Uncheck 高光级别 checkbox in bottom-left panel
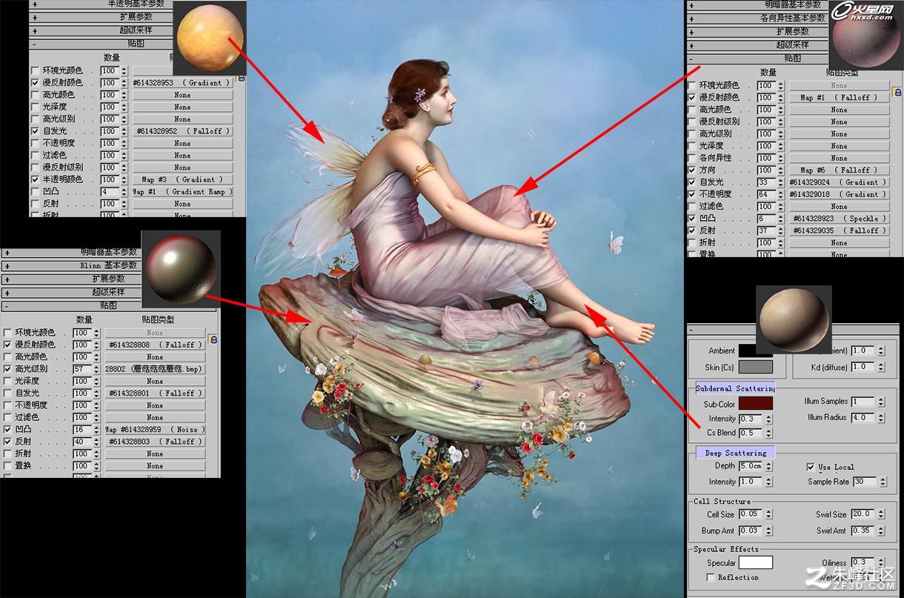The image size is (904, 598). click(8, 369)
